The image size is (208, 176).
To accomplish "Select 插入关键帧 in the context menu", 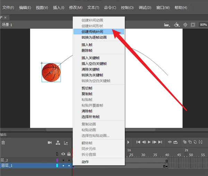I will tap(90, 58).
